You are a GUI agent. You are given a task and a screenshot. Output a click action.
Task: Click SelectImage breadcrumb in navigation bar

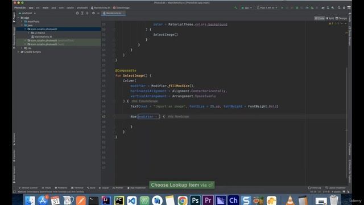[x=121, y=7]
